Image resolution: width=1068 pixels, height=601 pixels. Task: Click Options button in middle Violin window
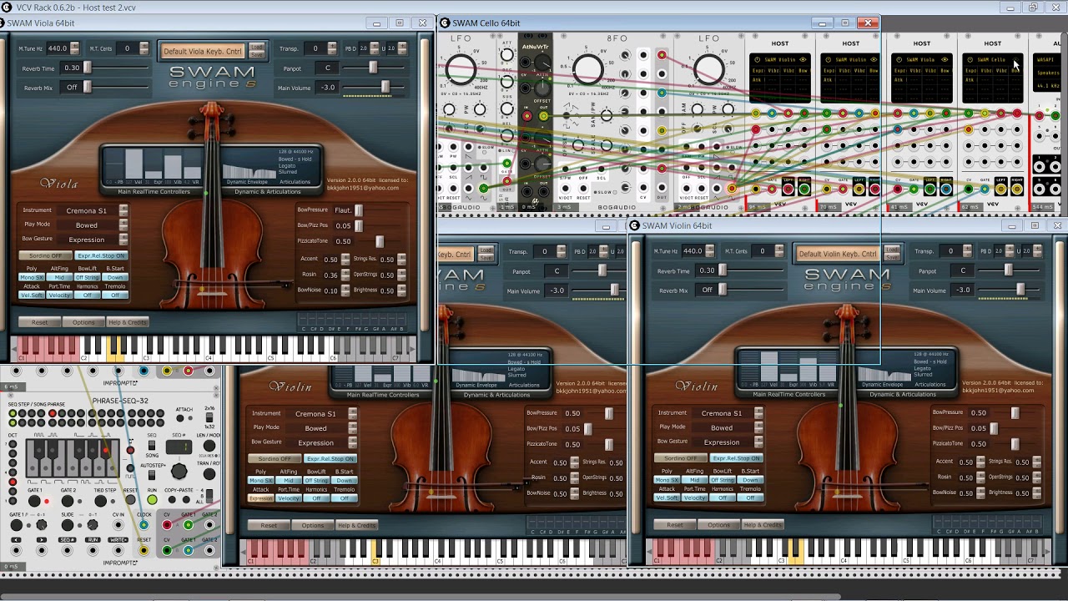(313, 525)
